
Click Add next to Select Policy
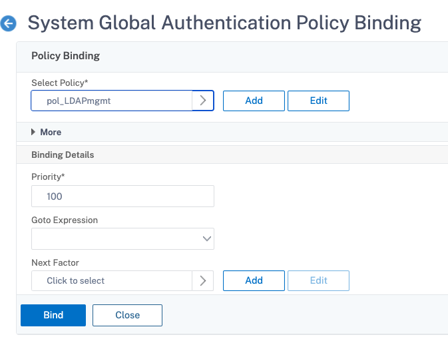tap(254, 101)
